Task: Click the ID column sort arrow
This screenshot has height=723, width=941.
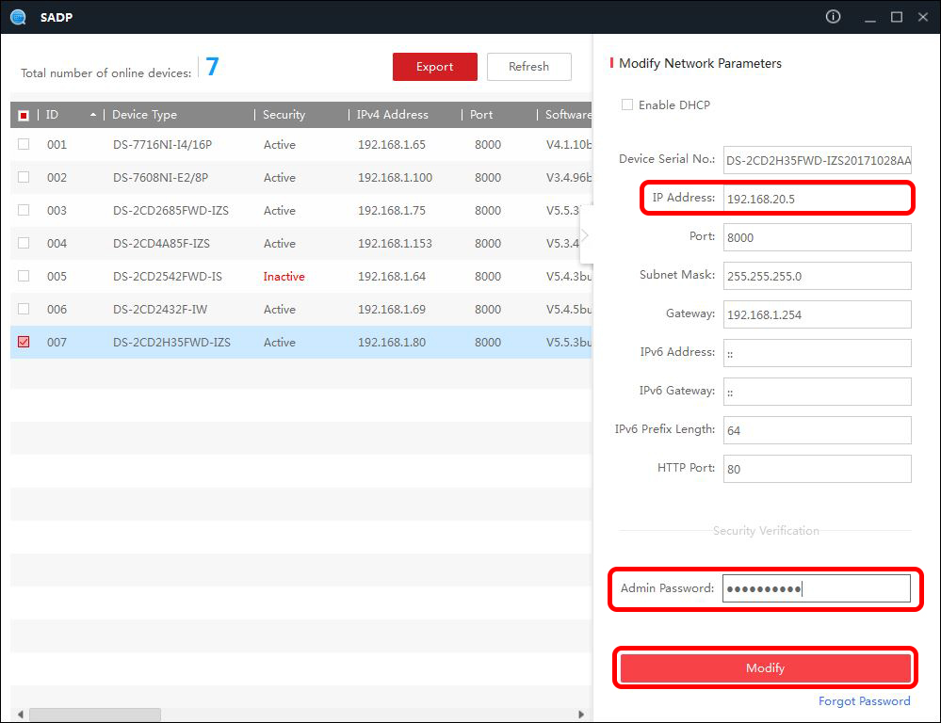Action: pyautogui.click(x=92, y=115)
